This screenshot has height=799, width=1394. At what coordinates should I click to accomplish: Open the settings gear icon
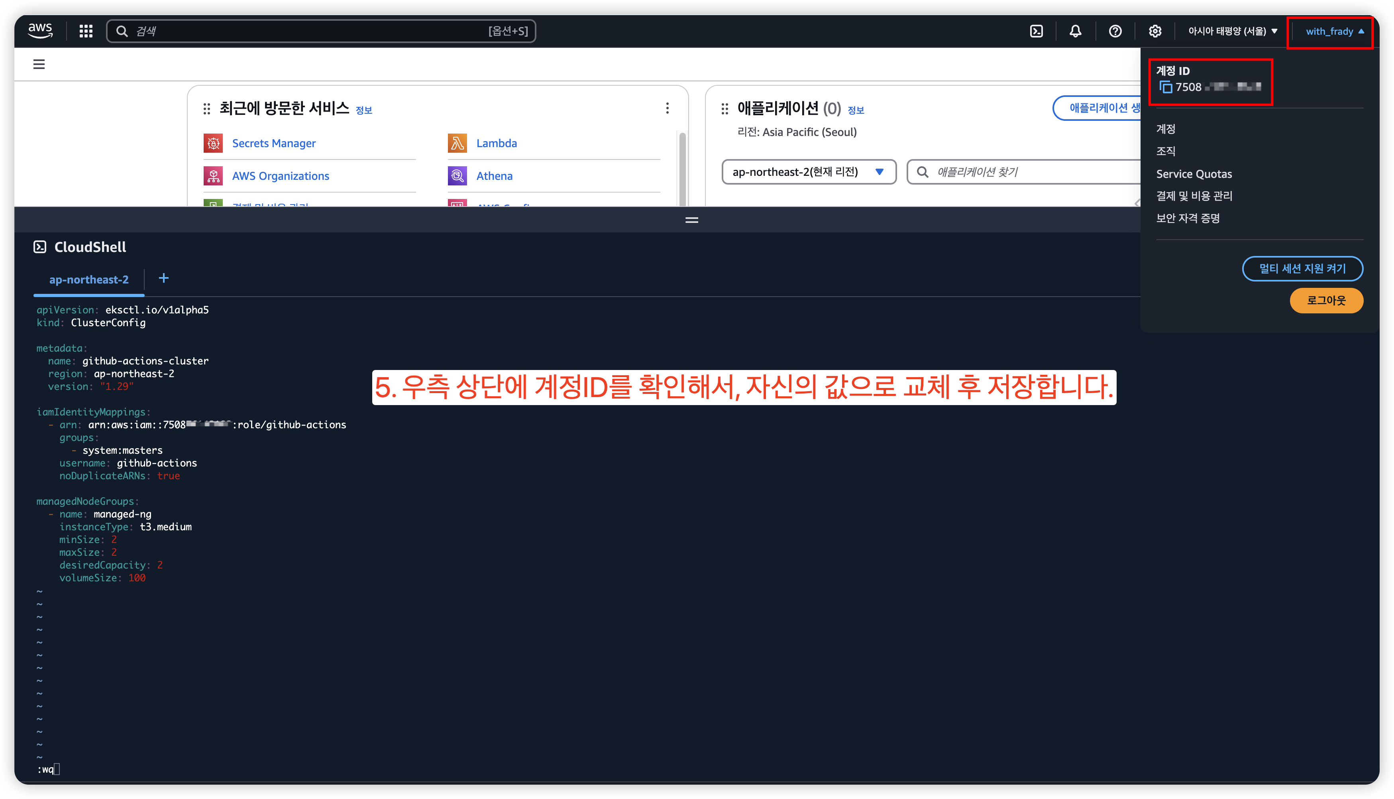(x=1155, y=31)
